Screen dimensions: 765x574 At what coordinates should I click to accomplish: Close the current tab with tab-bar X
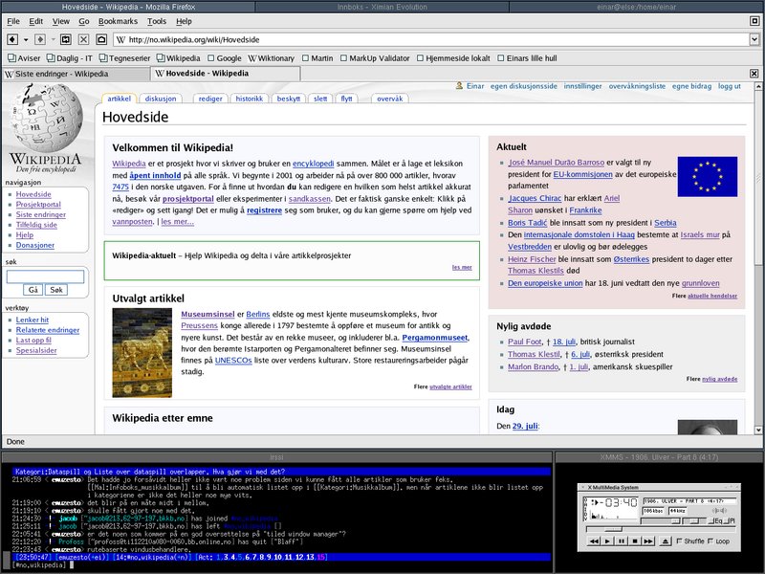point(754,74)
